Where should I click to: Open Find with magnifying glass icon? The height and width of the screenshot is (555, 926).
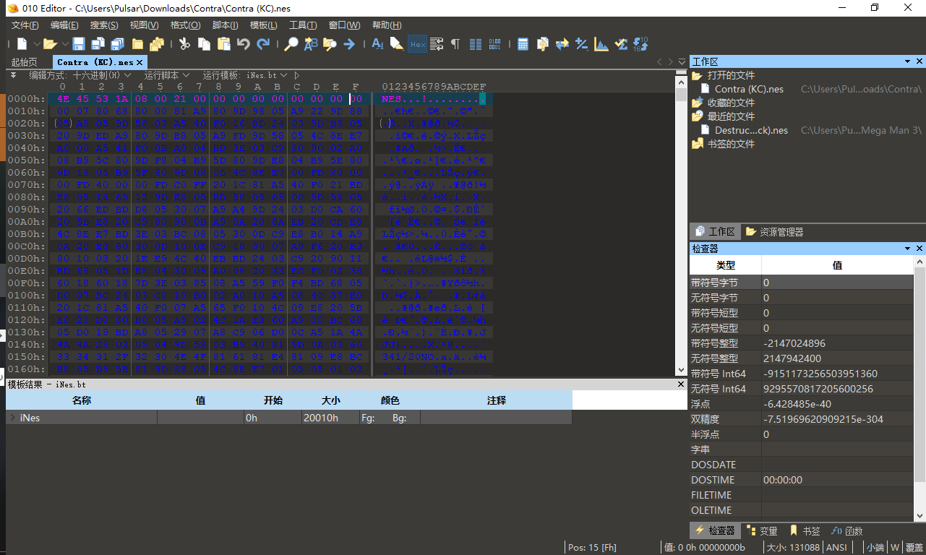click(291, 44)
